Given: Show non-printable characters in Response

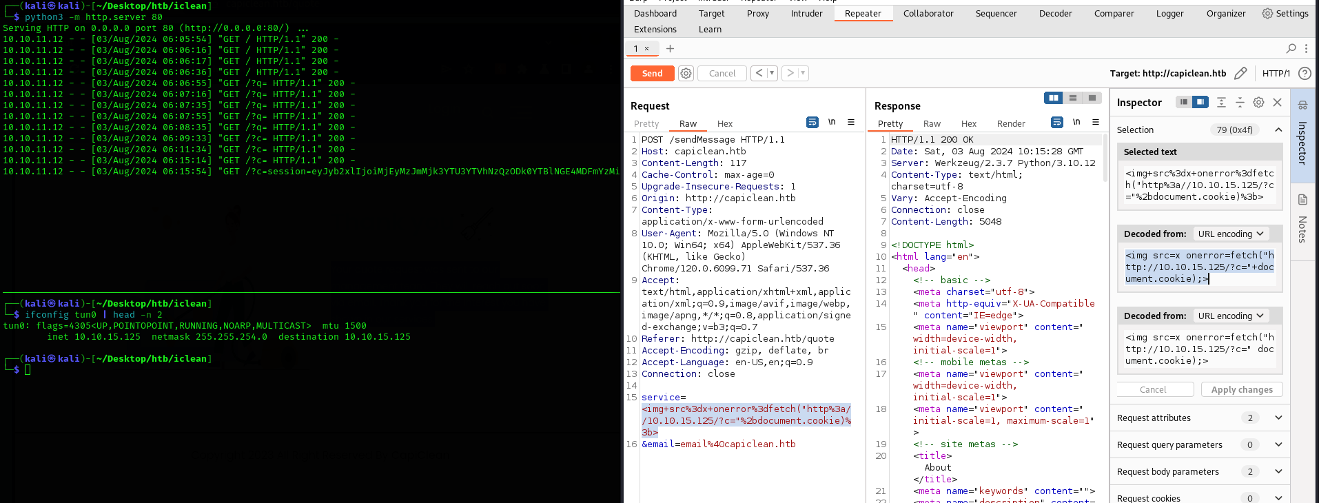Looking at the screenshot, I should coord(1076,122).
